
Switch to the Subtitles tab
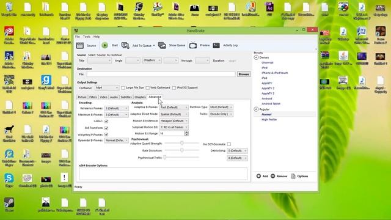click(x=126, y=97)
